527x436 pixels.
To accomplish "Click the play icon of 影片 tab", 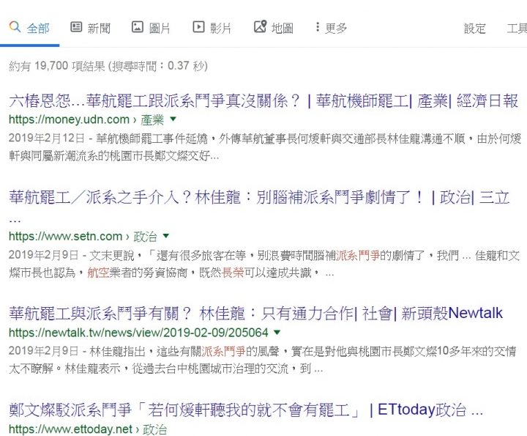I will point(198,27).
